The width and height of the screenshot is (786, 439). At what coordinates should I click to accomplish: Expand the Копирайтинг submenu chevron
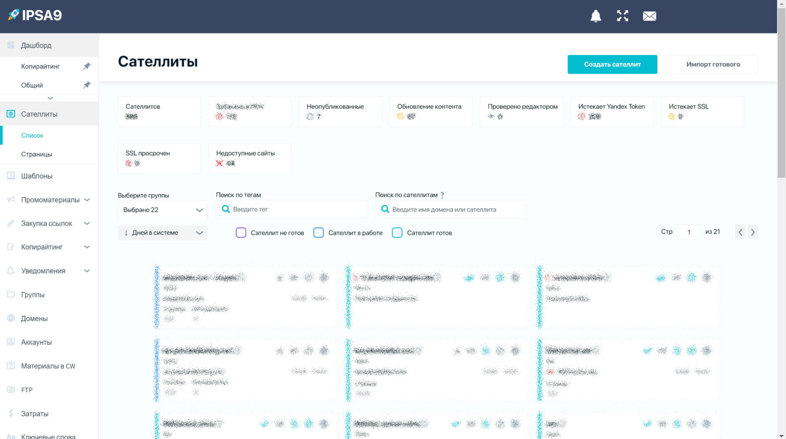tap(87, 247)
